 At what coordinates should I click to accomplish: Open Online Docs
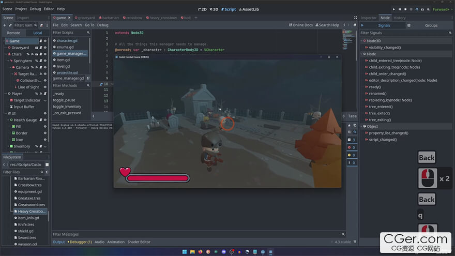click(x=300, y=25)
